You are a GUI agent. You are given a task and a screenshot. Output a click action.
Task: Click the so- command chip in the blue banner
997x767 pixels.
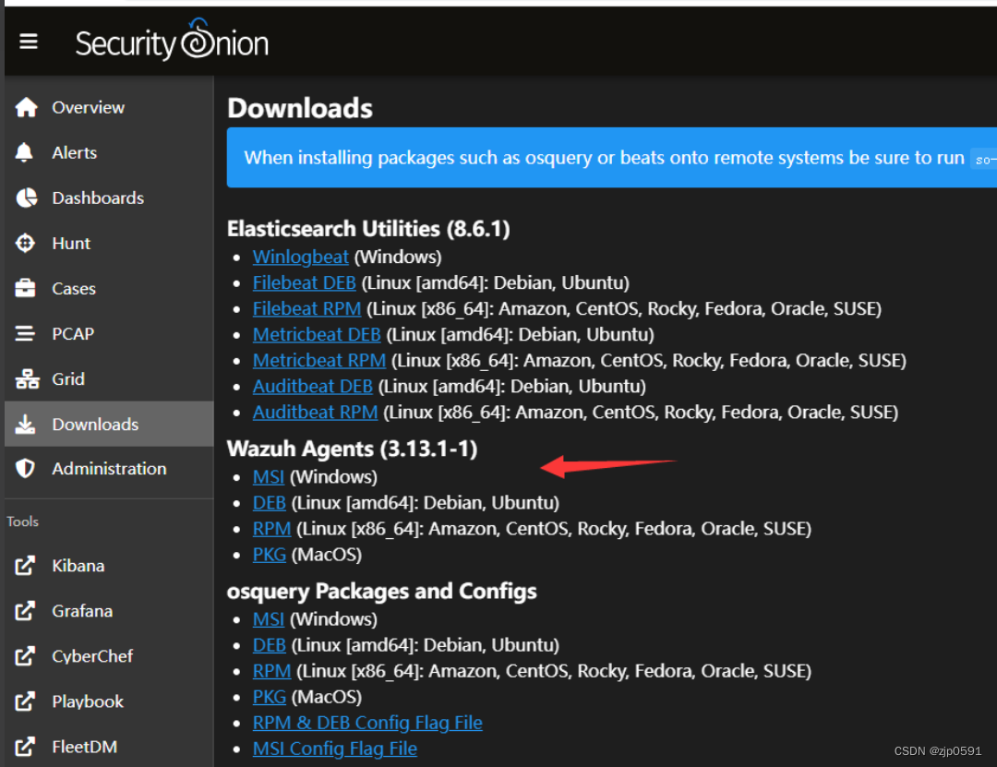984,158
